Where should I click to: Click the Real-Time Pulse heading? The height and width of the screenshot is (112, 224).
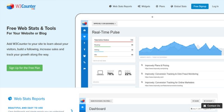[106, 32]
